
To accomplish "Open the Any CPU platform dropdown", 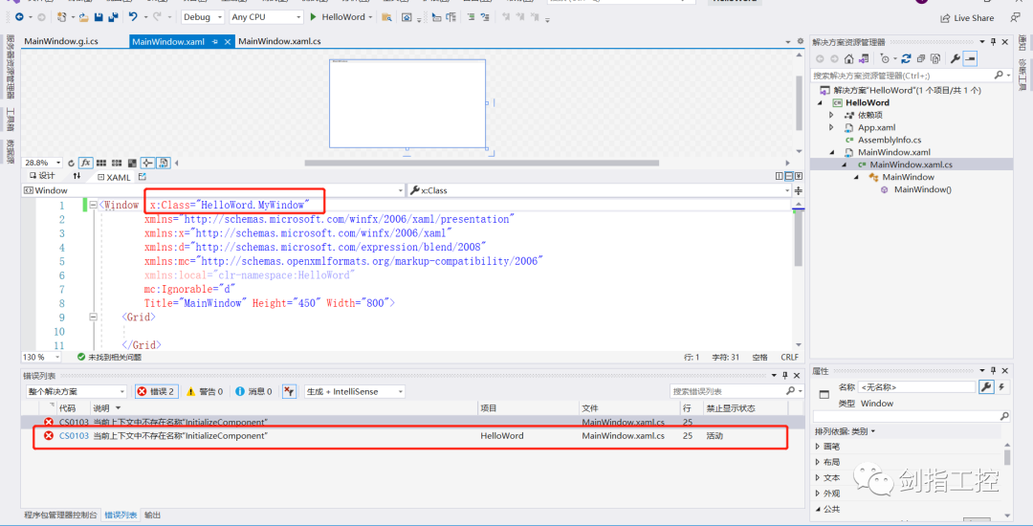I will [x=266, y=17].
